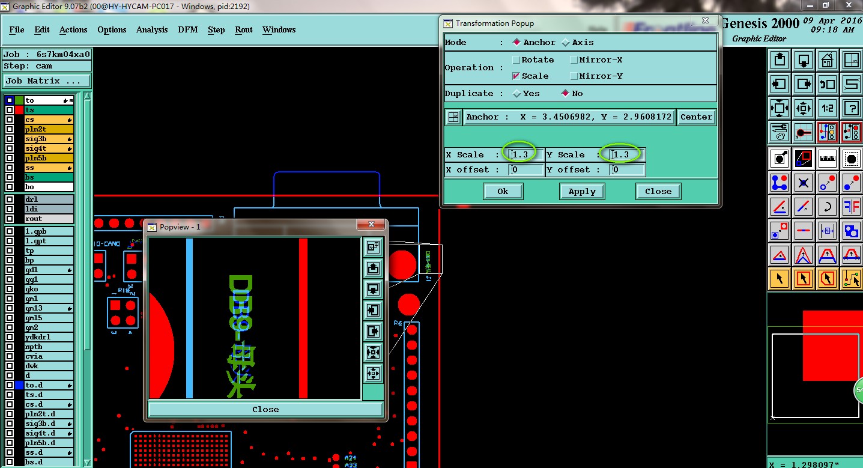Click the zoom out shrinking arrows icon
Screen dimensions: 863x468
click(804, 108)
